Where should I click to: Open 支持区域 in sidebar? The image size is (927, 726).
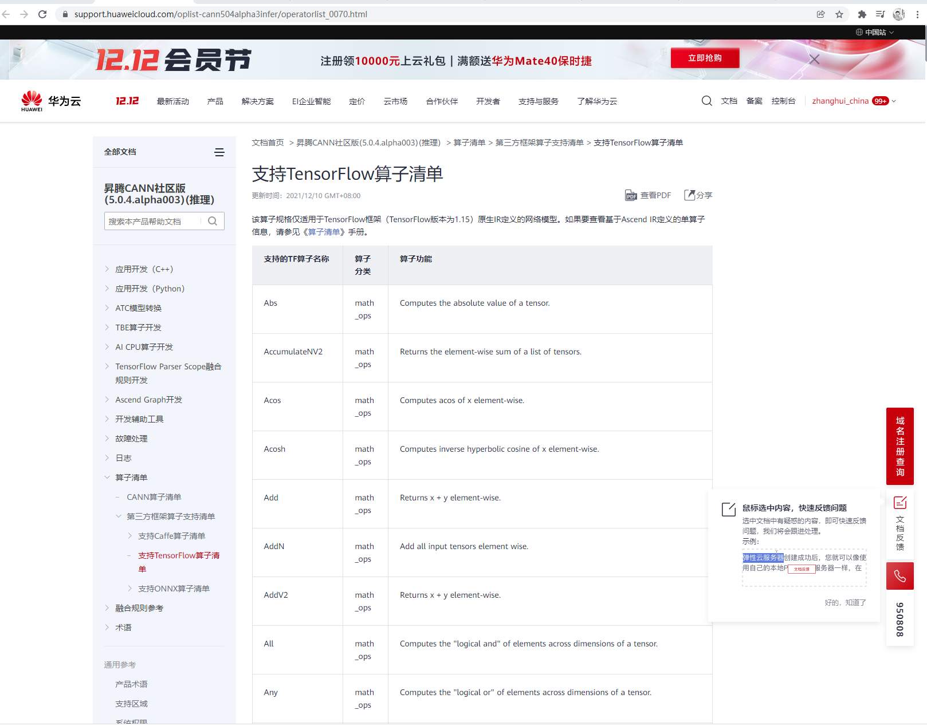(131, 704)
